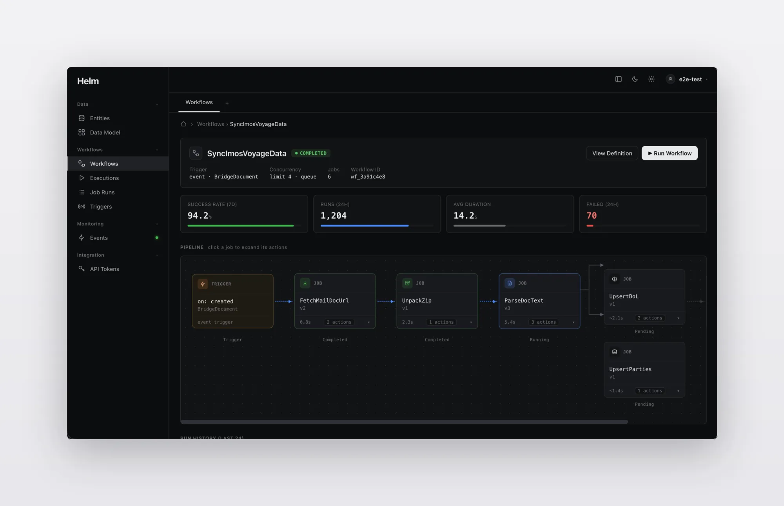Screen dimensions: 784x506
Task: Click the workflow icon beside SyncImosVoyageData title
Action: (196, 153)
